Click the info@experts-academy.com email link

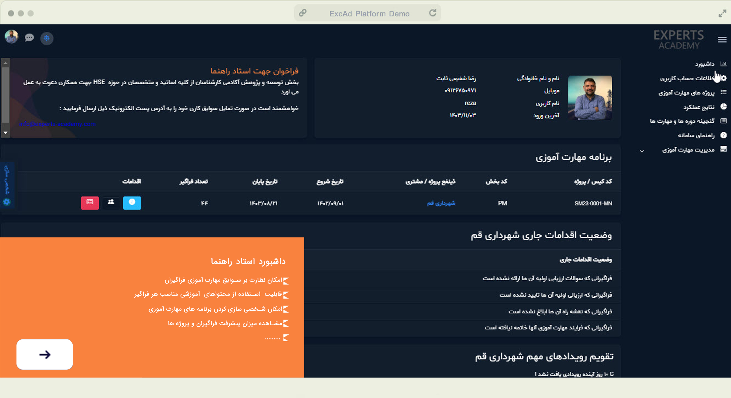click(x=57, y=124)
